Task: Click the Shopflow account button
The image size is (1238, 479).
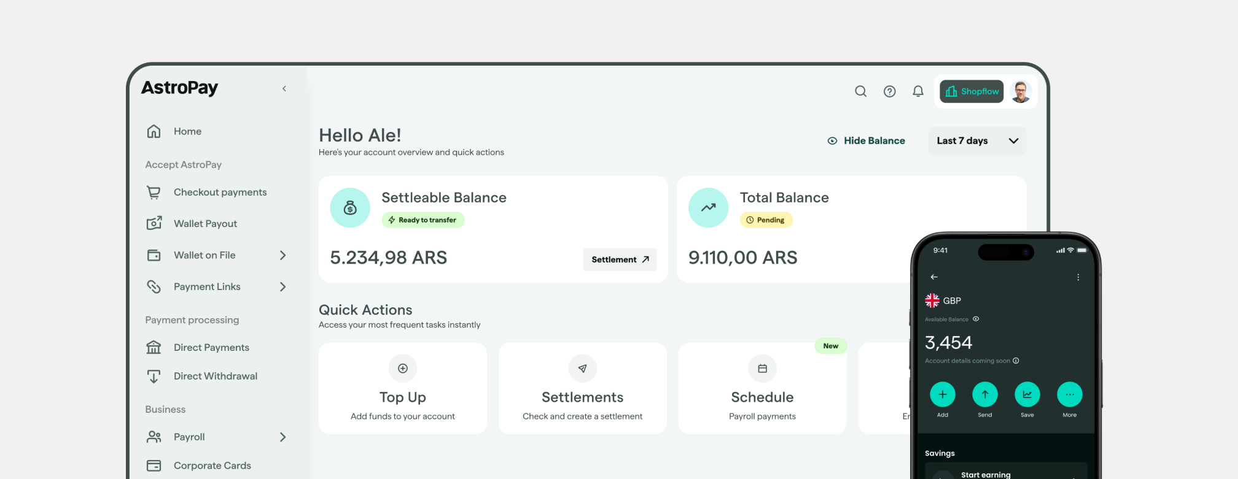Action: point(971,91)
